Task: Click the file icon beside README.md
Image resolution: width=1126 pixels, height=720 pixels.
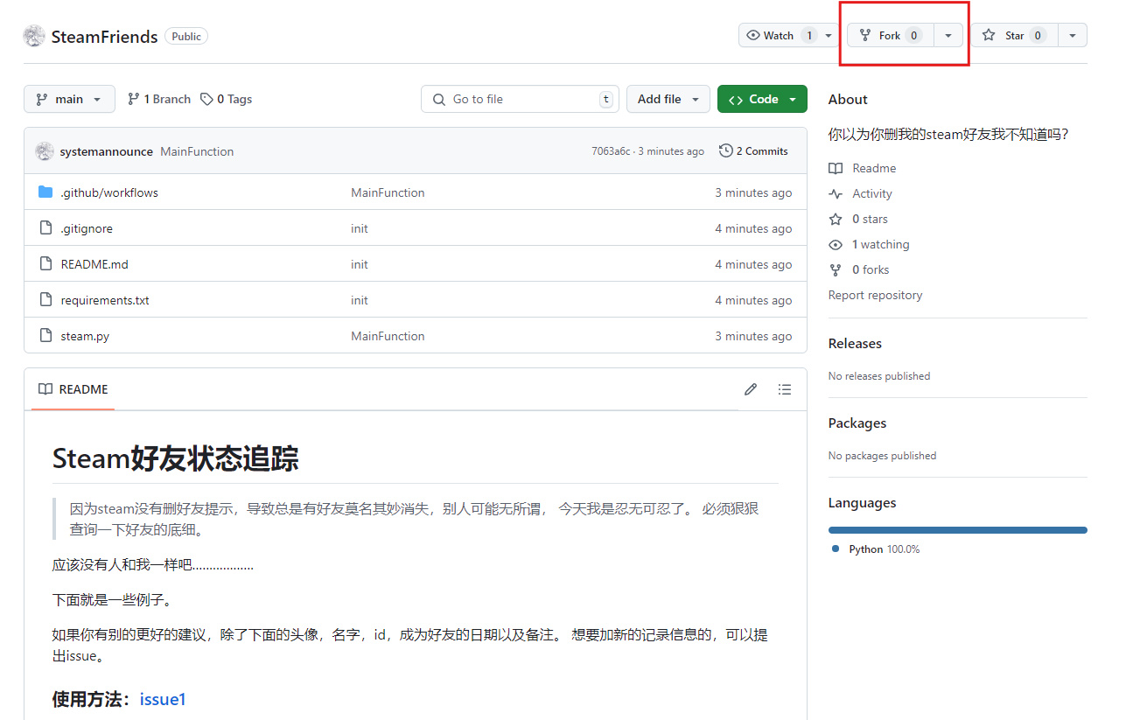Action: tap(45, 264)
